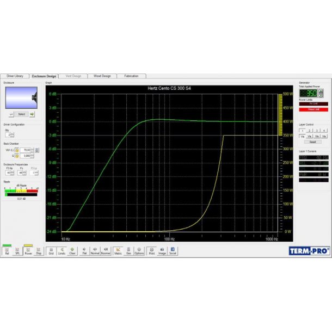Open the Geo toolbar button
Viewport: 332px width, 332px height.
pyautogui.click(x=128, y=251)
